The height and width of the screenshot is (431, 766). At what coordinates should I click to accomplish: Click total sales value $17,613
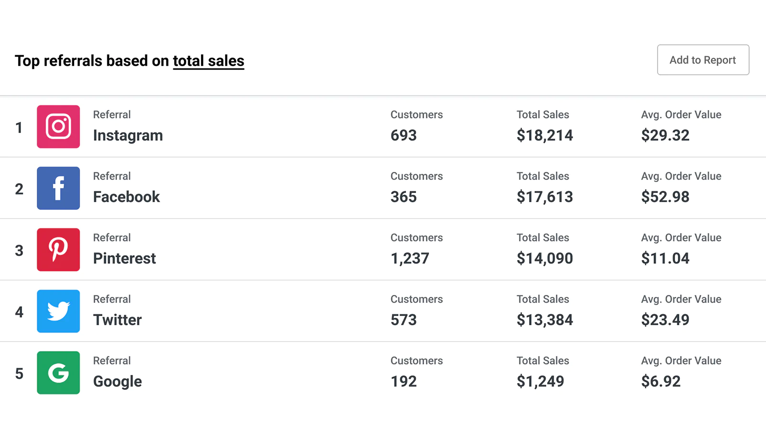point(545,197)
